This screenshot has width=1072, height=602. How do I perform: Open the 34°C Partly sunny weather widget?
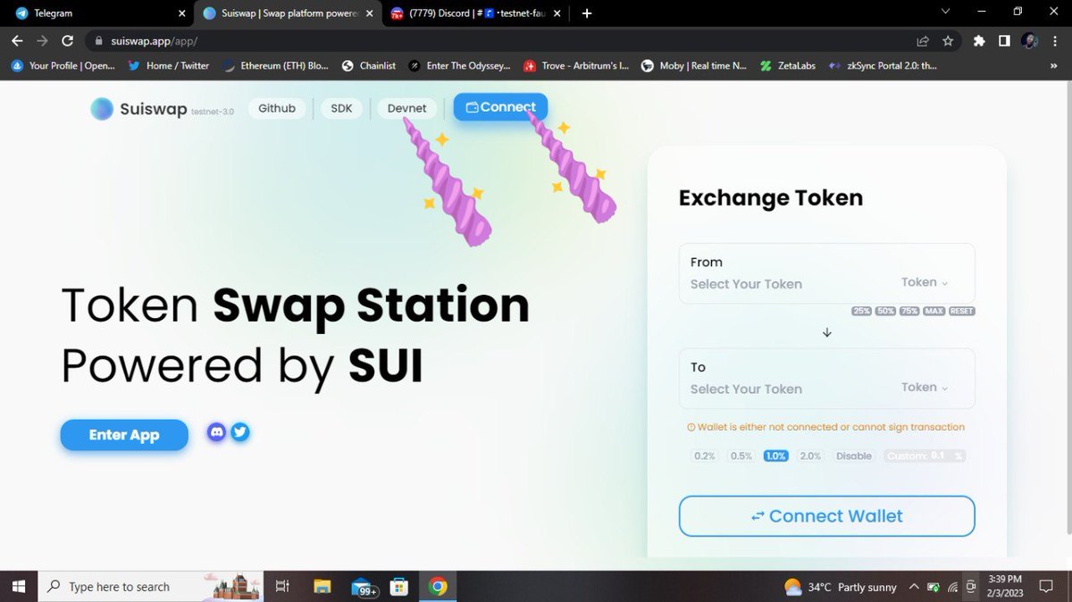[840, 587]
